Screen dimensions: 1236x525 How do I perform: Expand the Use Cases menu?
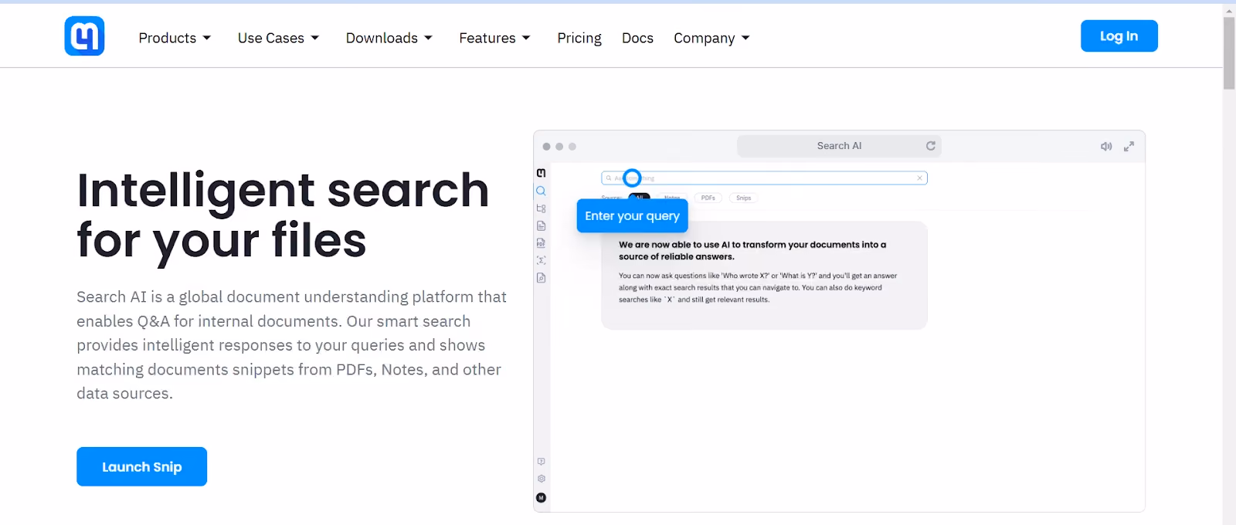[x=278, y=38]
